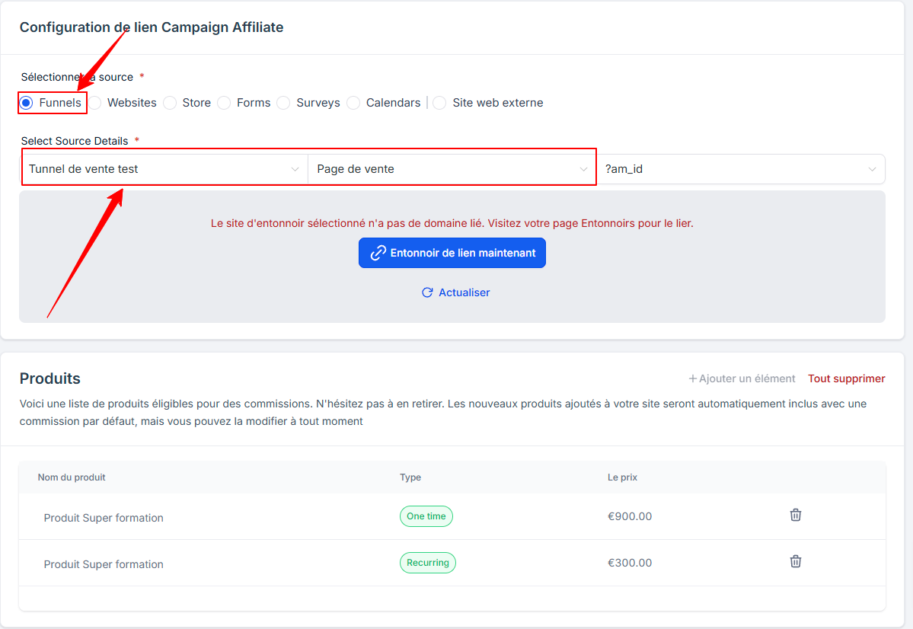
Task: Click the €900.00 price cell
Action: tap(630, 516)
